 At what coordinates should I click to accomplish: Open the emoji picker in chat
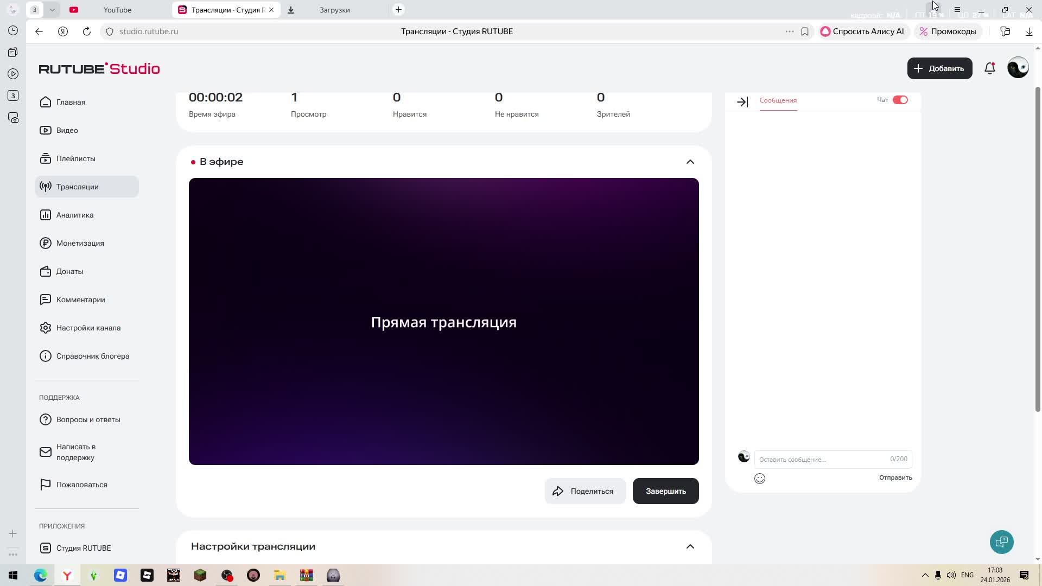click(759, 478)
